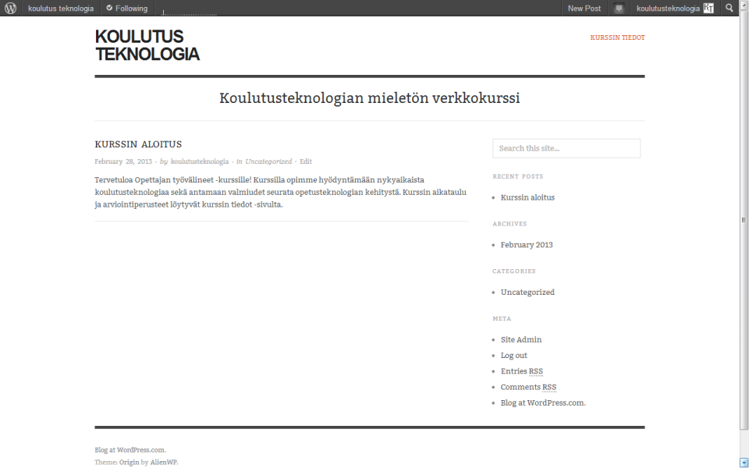Click the Edit link under the post title
The height and width of the screenshot is (468, 749).
pyautogui.click(x=306, y=161)
